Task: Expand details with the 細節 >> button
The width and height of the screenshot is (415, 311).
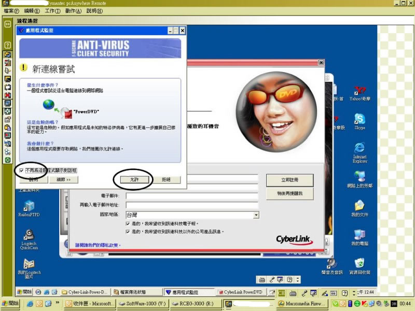Action: point(63,179)
